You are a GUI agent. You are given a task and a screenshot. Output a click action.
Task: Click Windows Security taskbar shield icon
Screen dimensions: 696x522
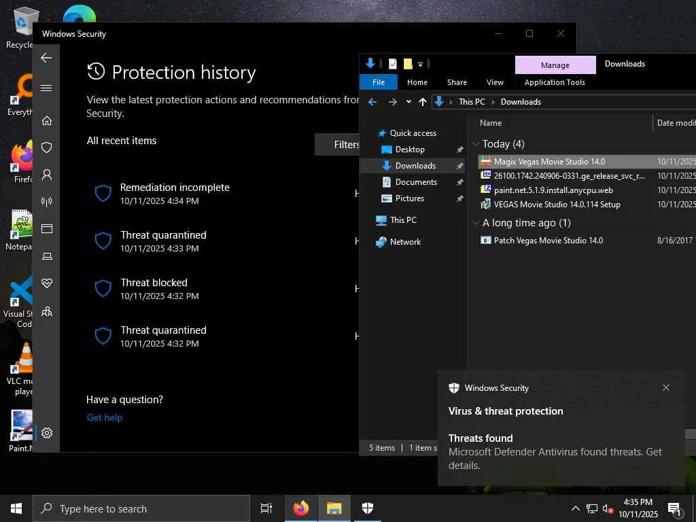pyautogui.click(x=368, y=508)
